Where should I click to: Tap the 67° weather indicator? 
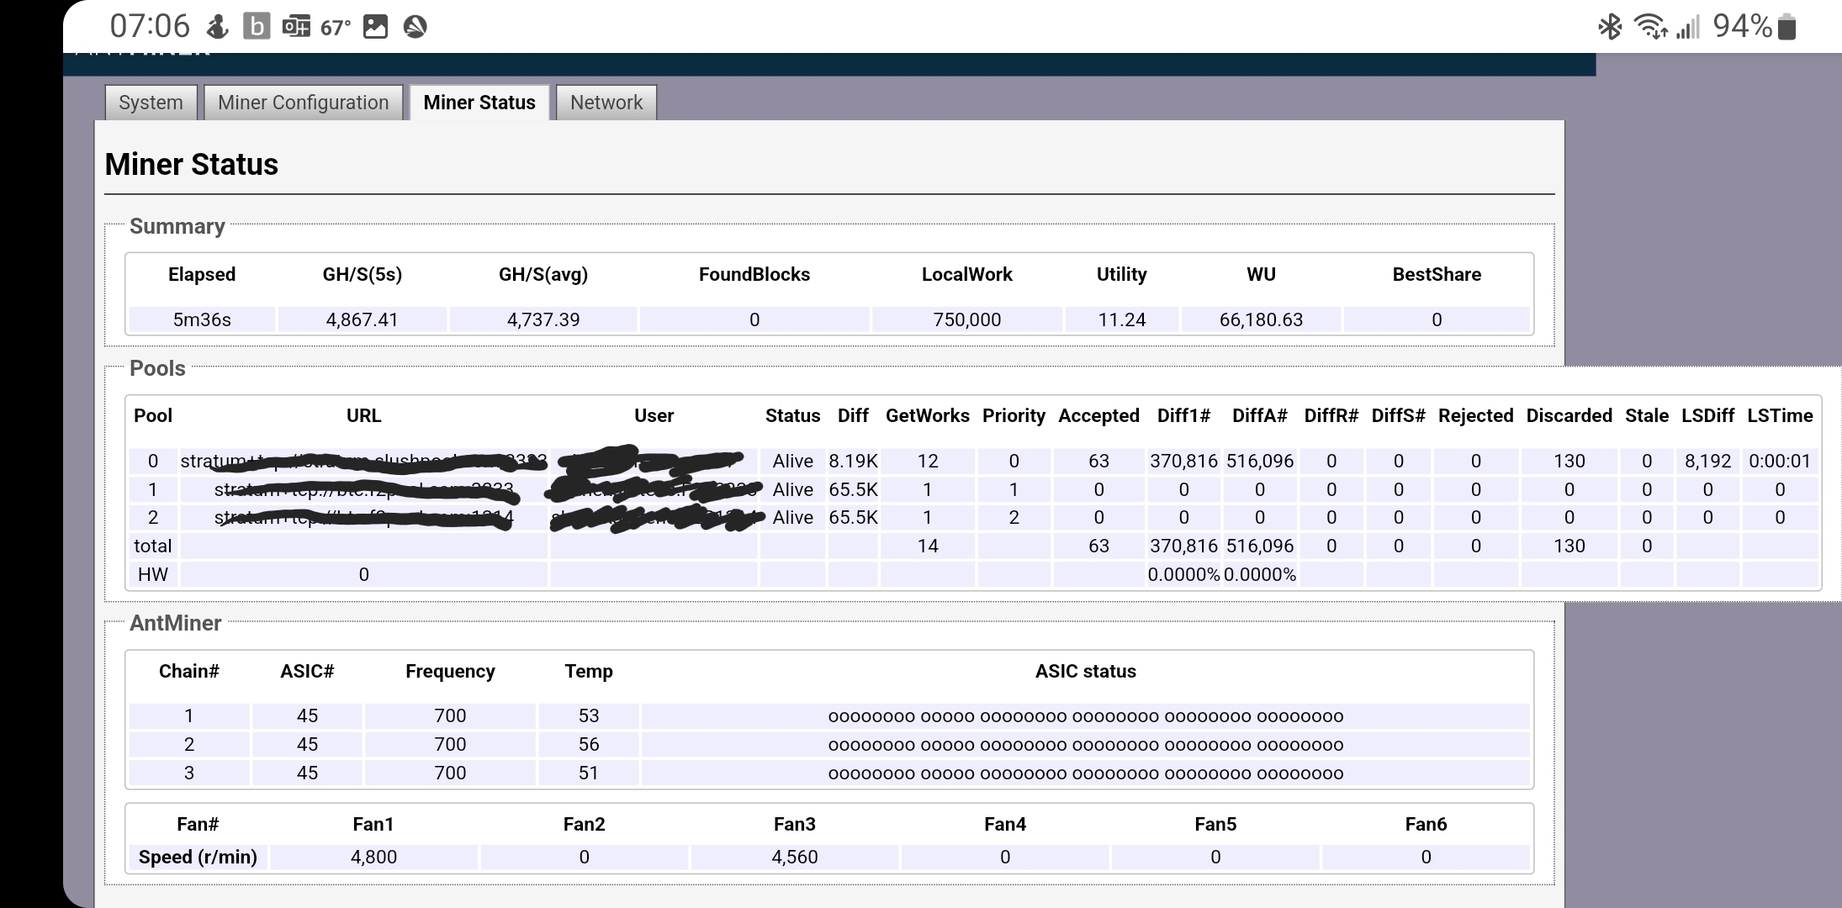point(335,28)
